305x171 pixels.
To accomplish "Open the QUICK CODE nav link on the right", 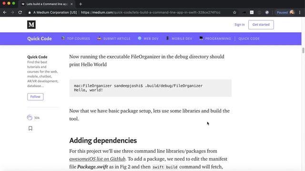I will pos(249,38).
